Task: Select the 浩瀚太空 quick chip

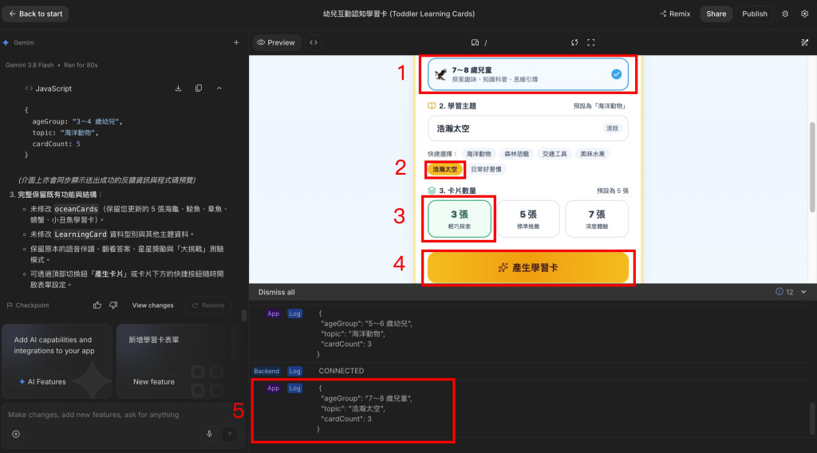Action: click(x=445, y=169)
